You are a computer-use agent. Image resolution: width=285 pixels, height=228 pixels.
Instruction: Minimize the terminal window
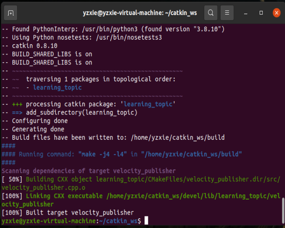245,13
